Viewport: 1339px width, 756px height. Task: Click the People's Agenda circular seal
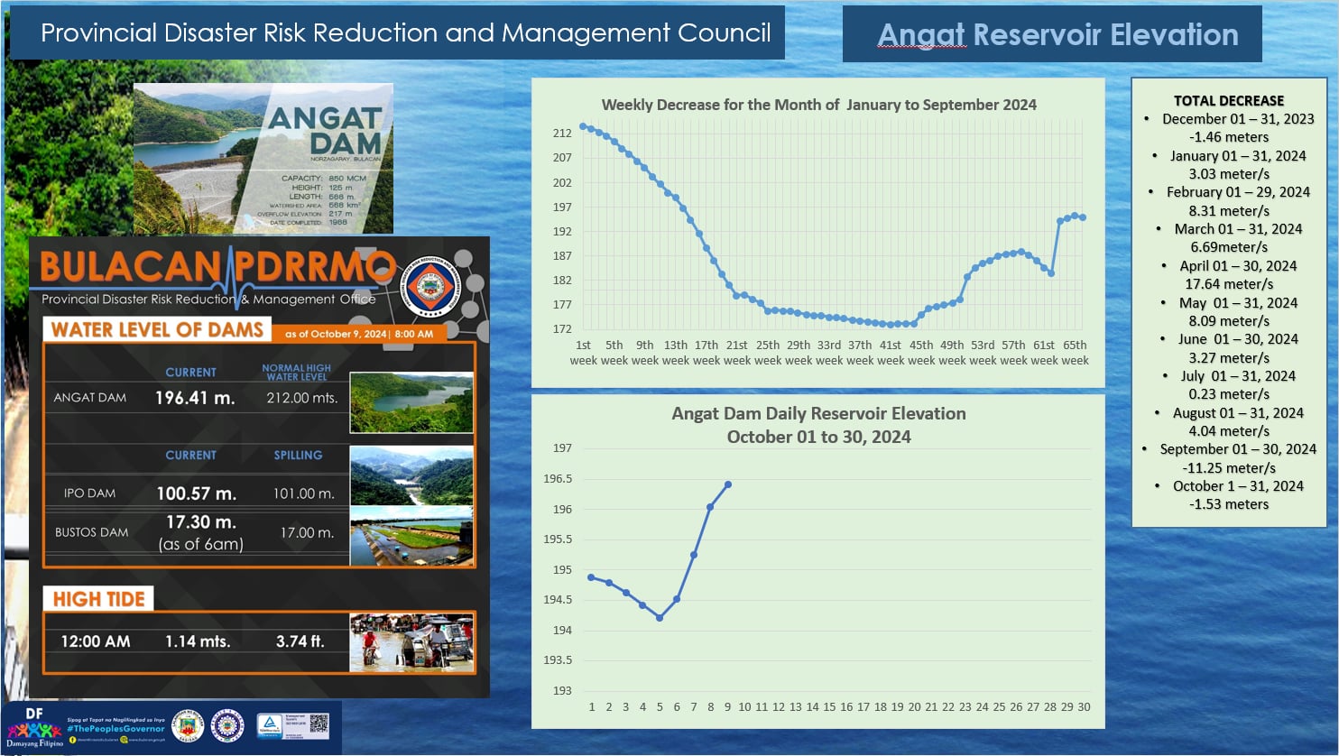[x=227, y=726]
